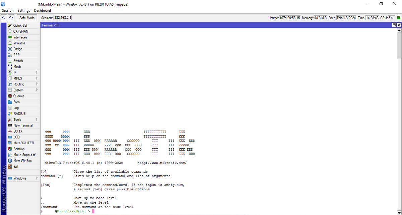402x215 pixels.
Task: Open the Queues icon
Action: click(x=10, y=96)
